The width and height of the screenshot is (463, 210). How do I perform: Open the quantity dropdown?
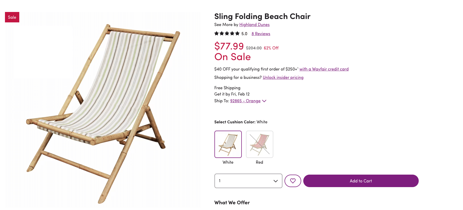[x=248, y=181]
